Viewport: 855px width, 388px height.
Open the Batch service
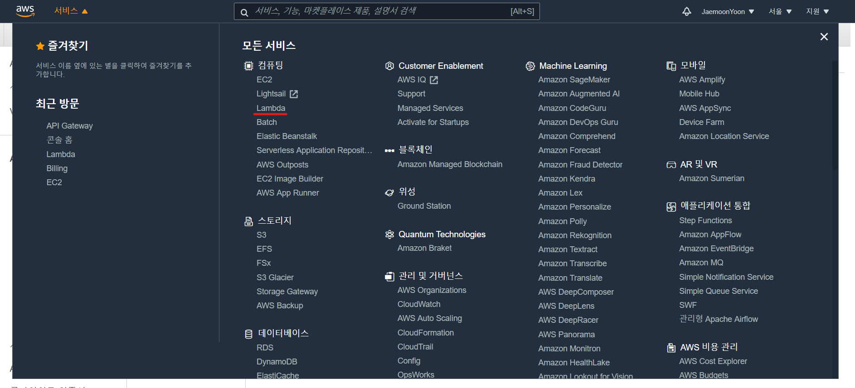(267, 122)
